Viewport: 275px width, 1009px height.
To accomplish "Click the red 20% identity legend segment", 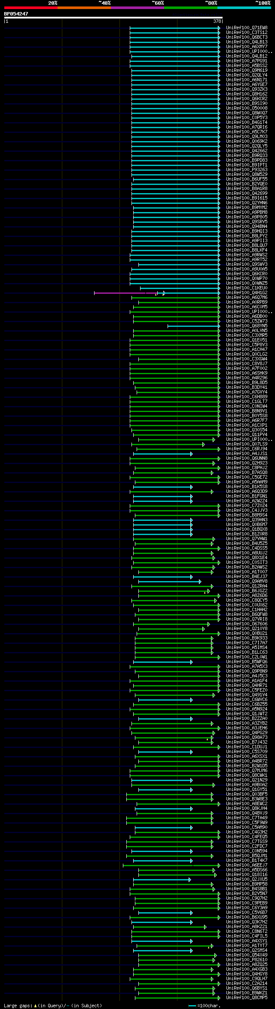I will 31,8.
